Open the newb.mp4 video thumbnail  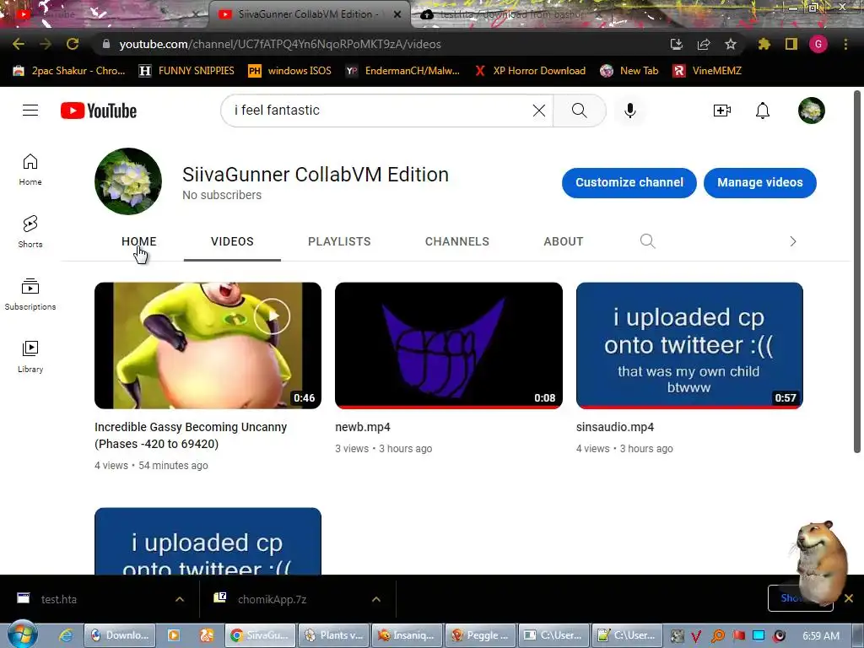pyautogui.click(x=449, y=345)
